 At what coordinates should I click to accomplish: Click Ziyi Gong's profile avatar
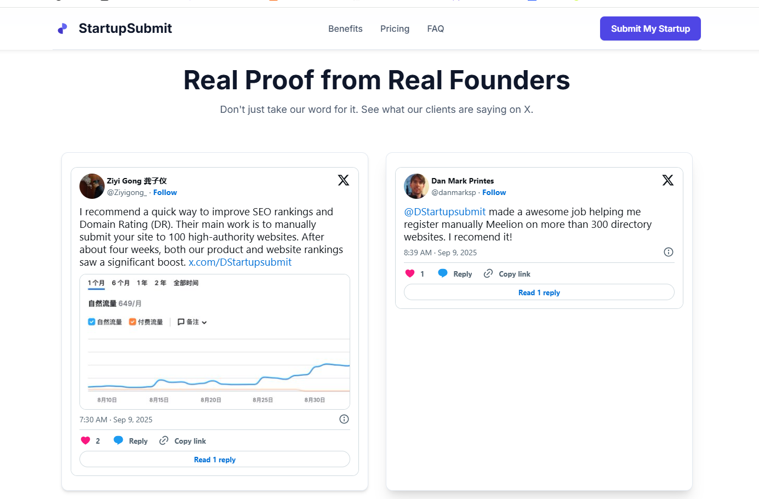coord(92,186)
